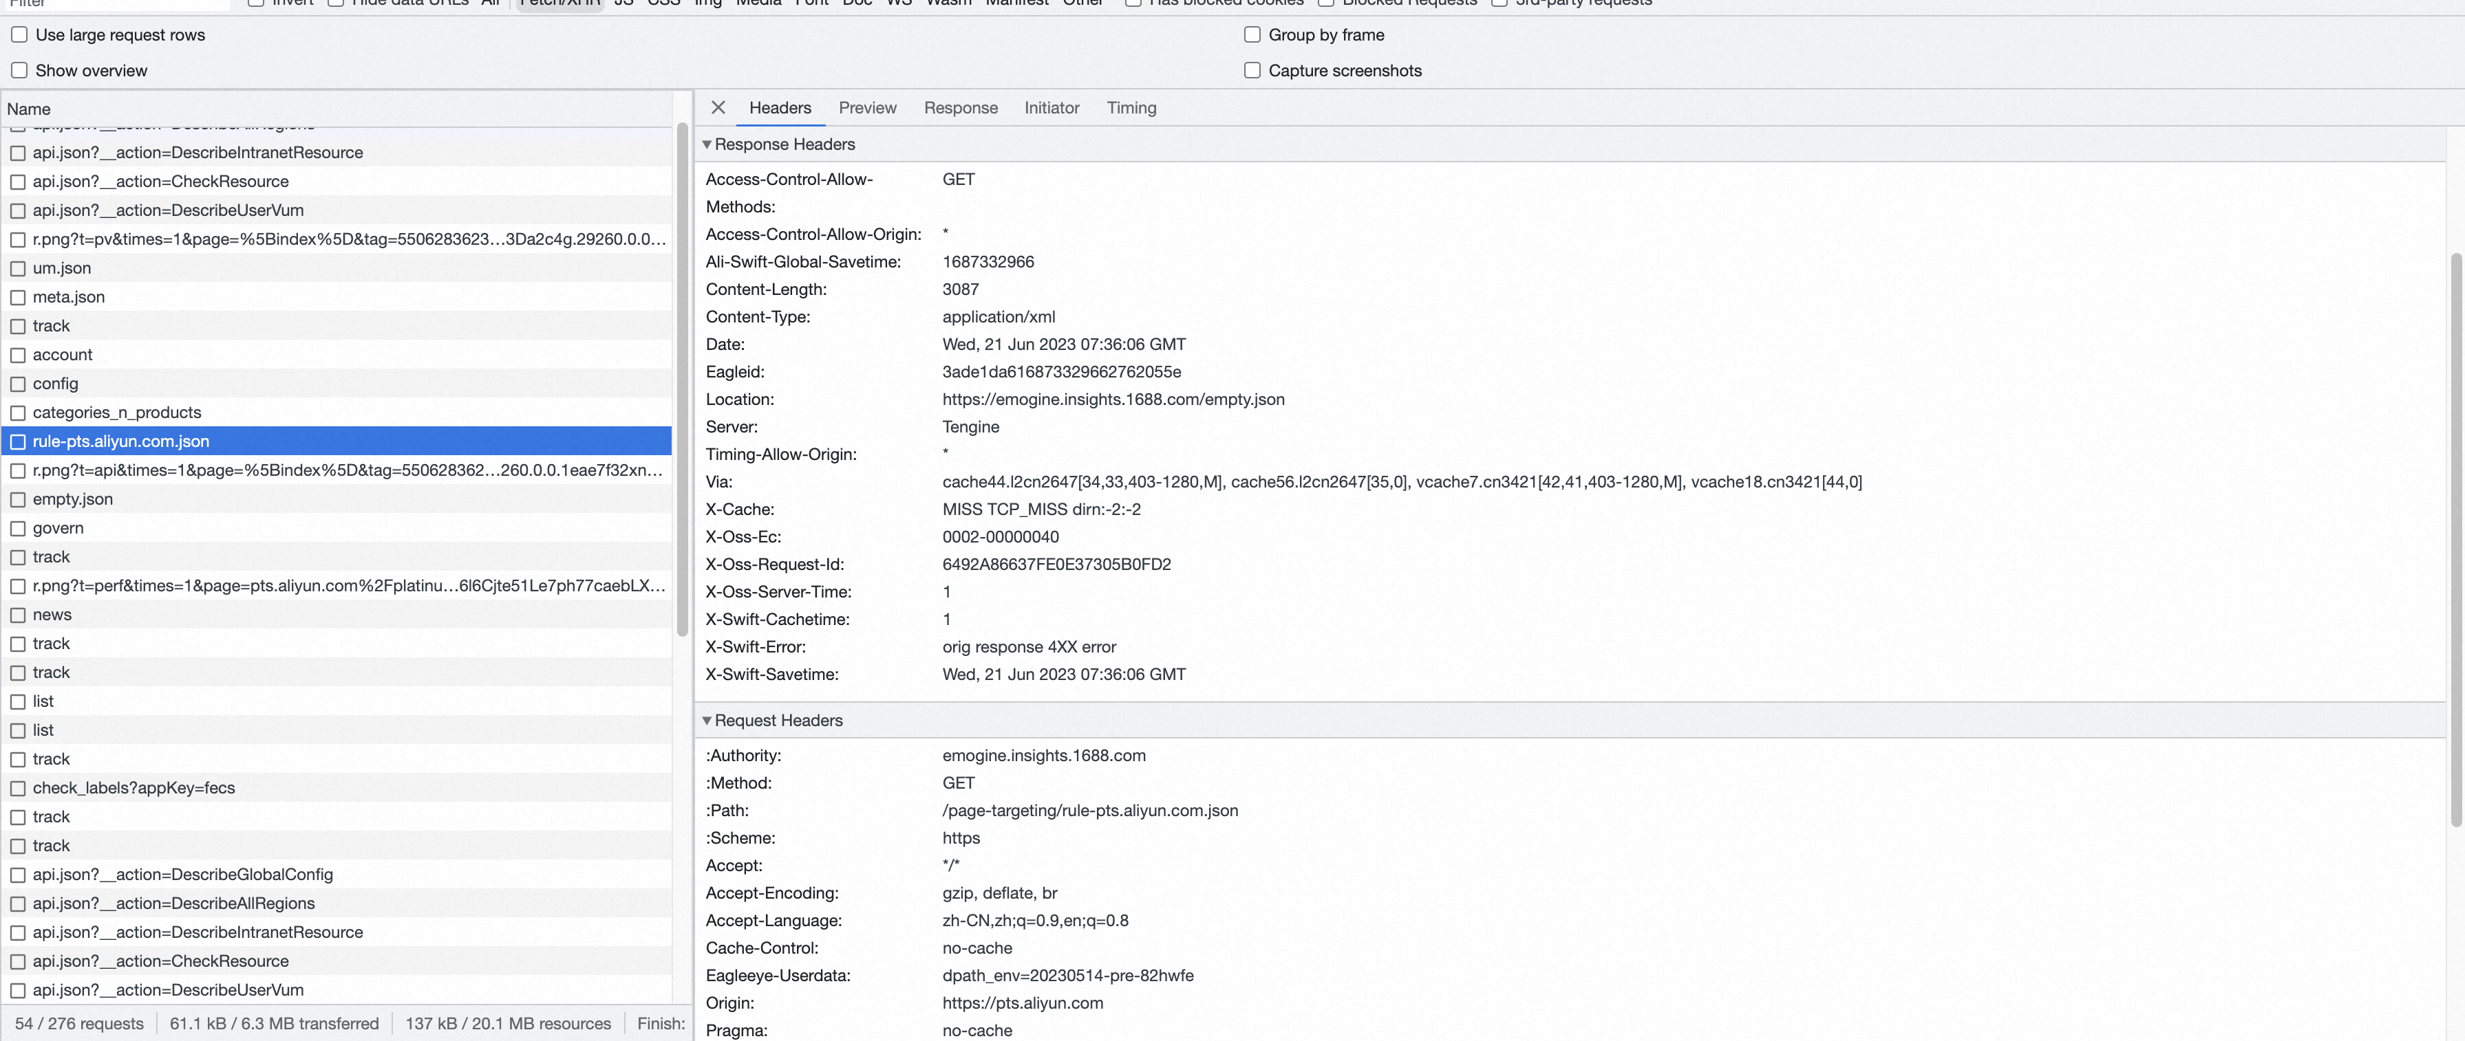Enable Group by frame option
The height and width of the screenshot is (1041, 2465).
(x=1252, y=35)
